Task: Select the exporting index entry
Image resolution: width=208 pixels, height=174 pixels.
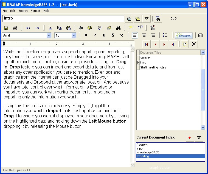Action: 170,156
